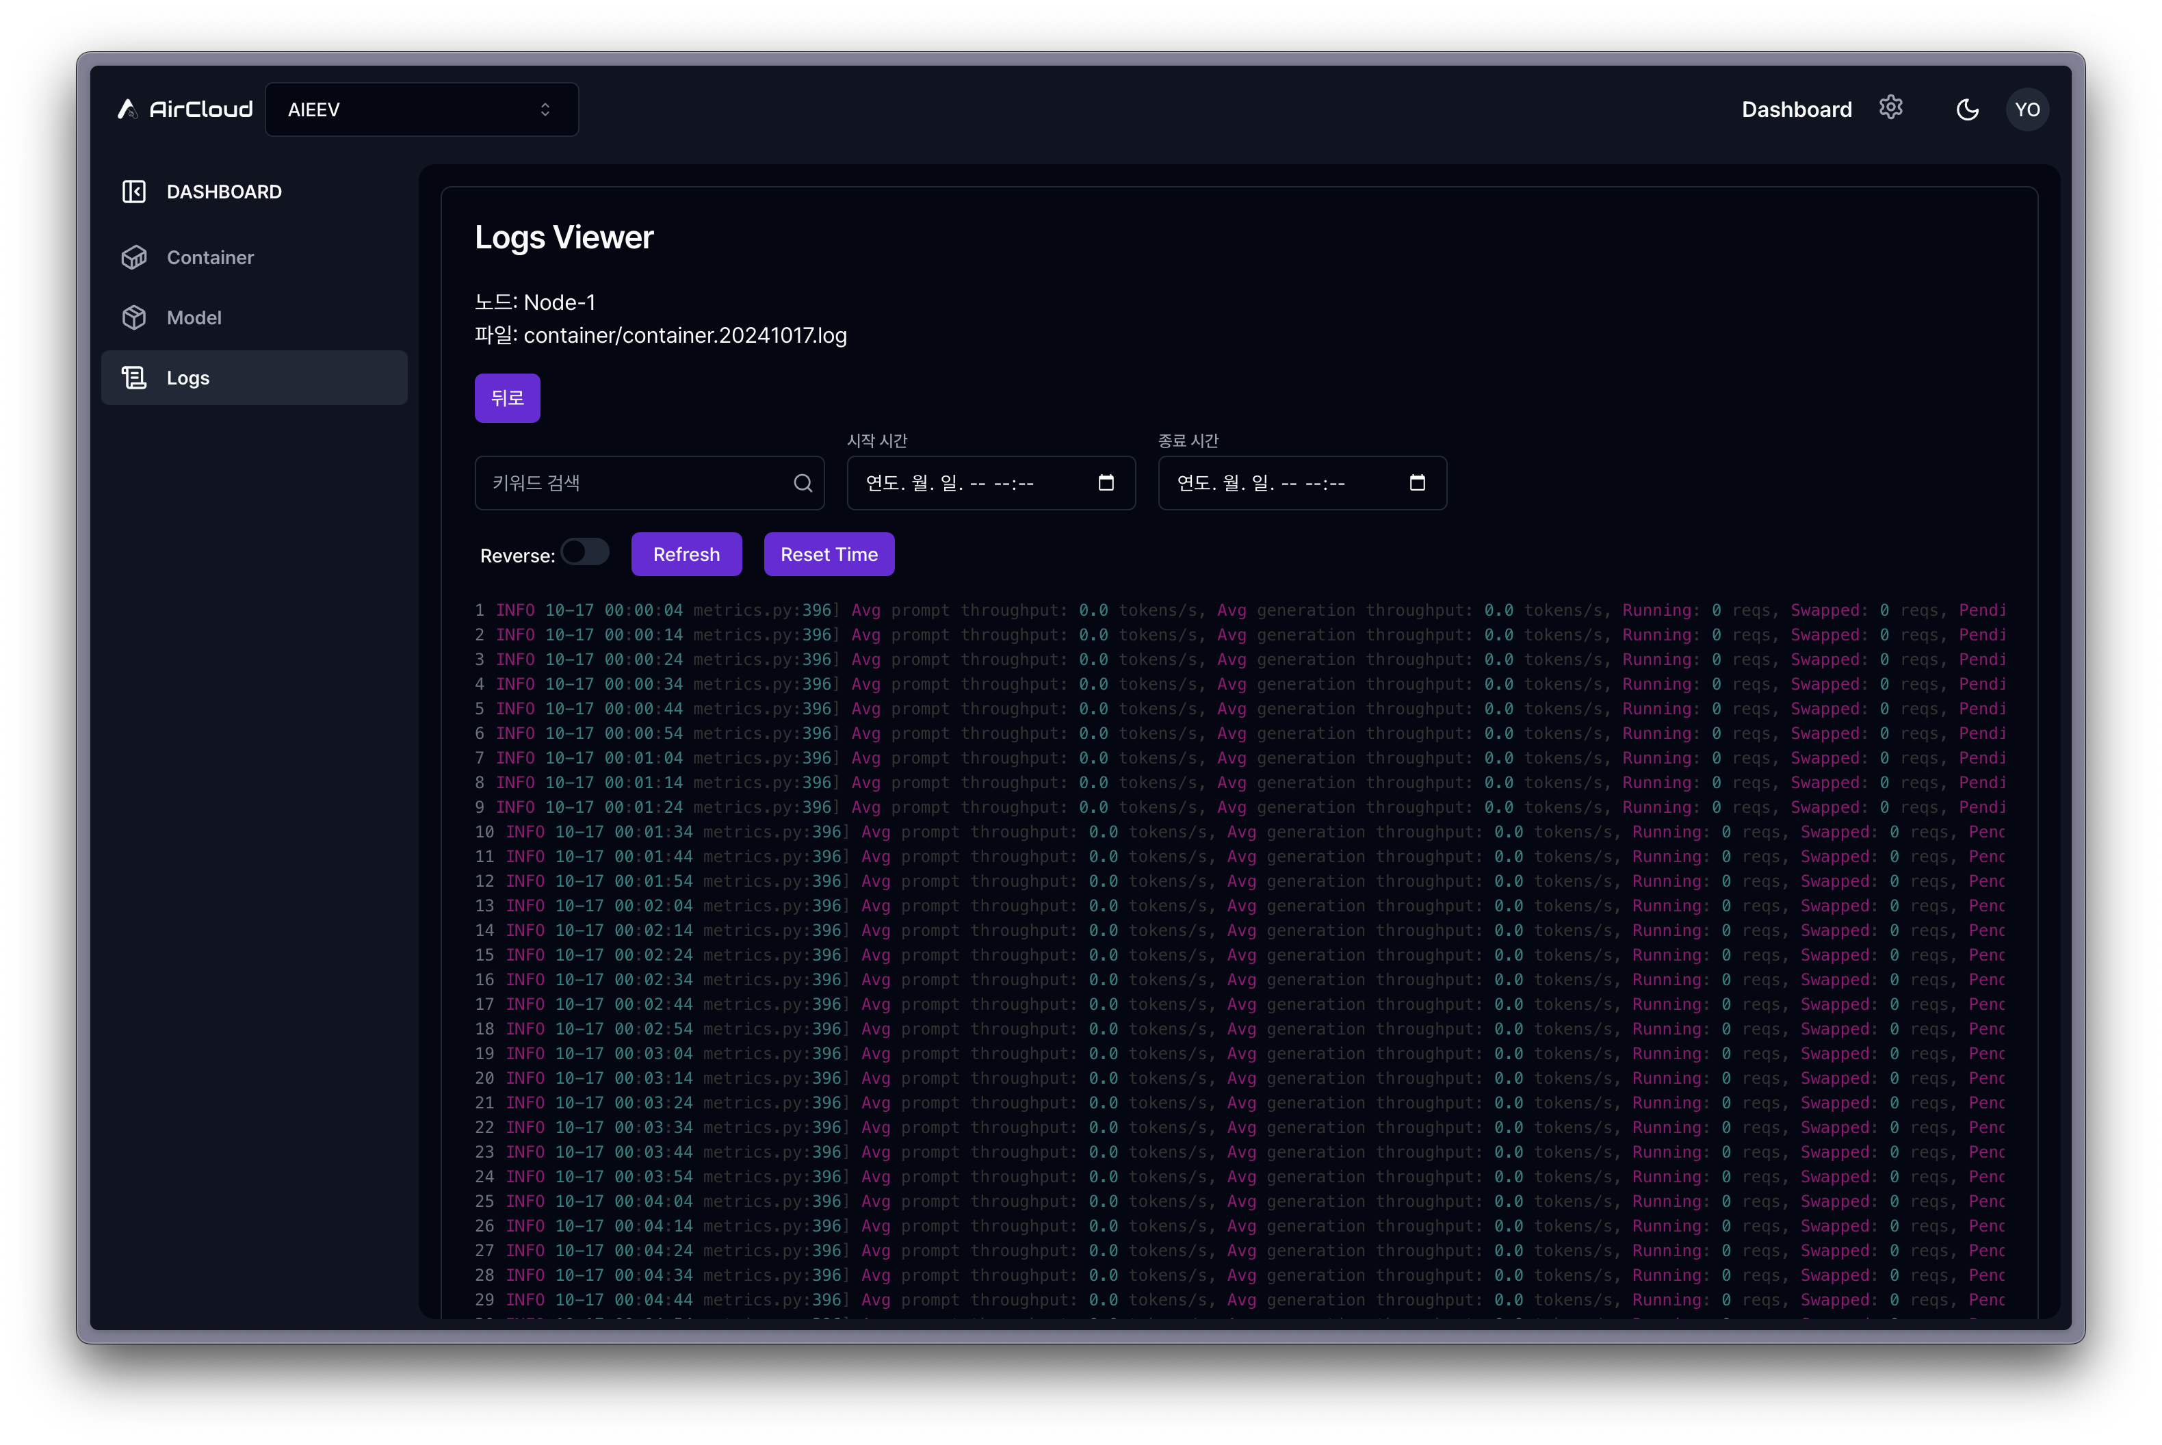Select log line 10 at 00:01:34
Image resolution: width=2162 pixels, height=1445 pixels.
[x=1240, y=832]
